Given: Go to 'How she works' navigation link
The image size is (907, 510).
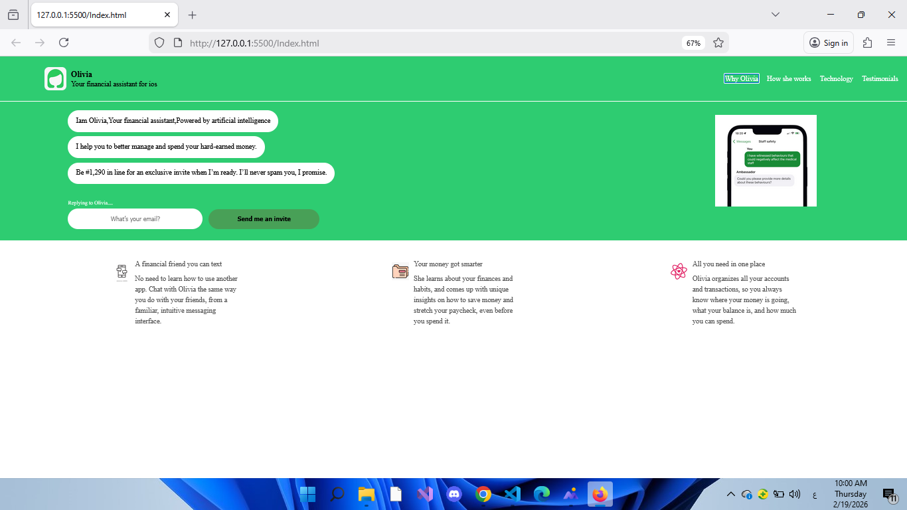Looking at the screenshot, I should 789,78.
